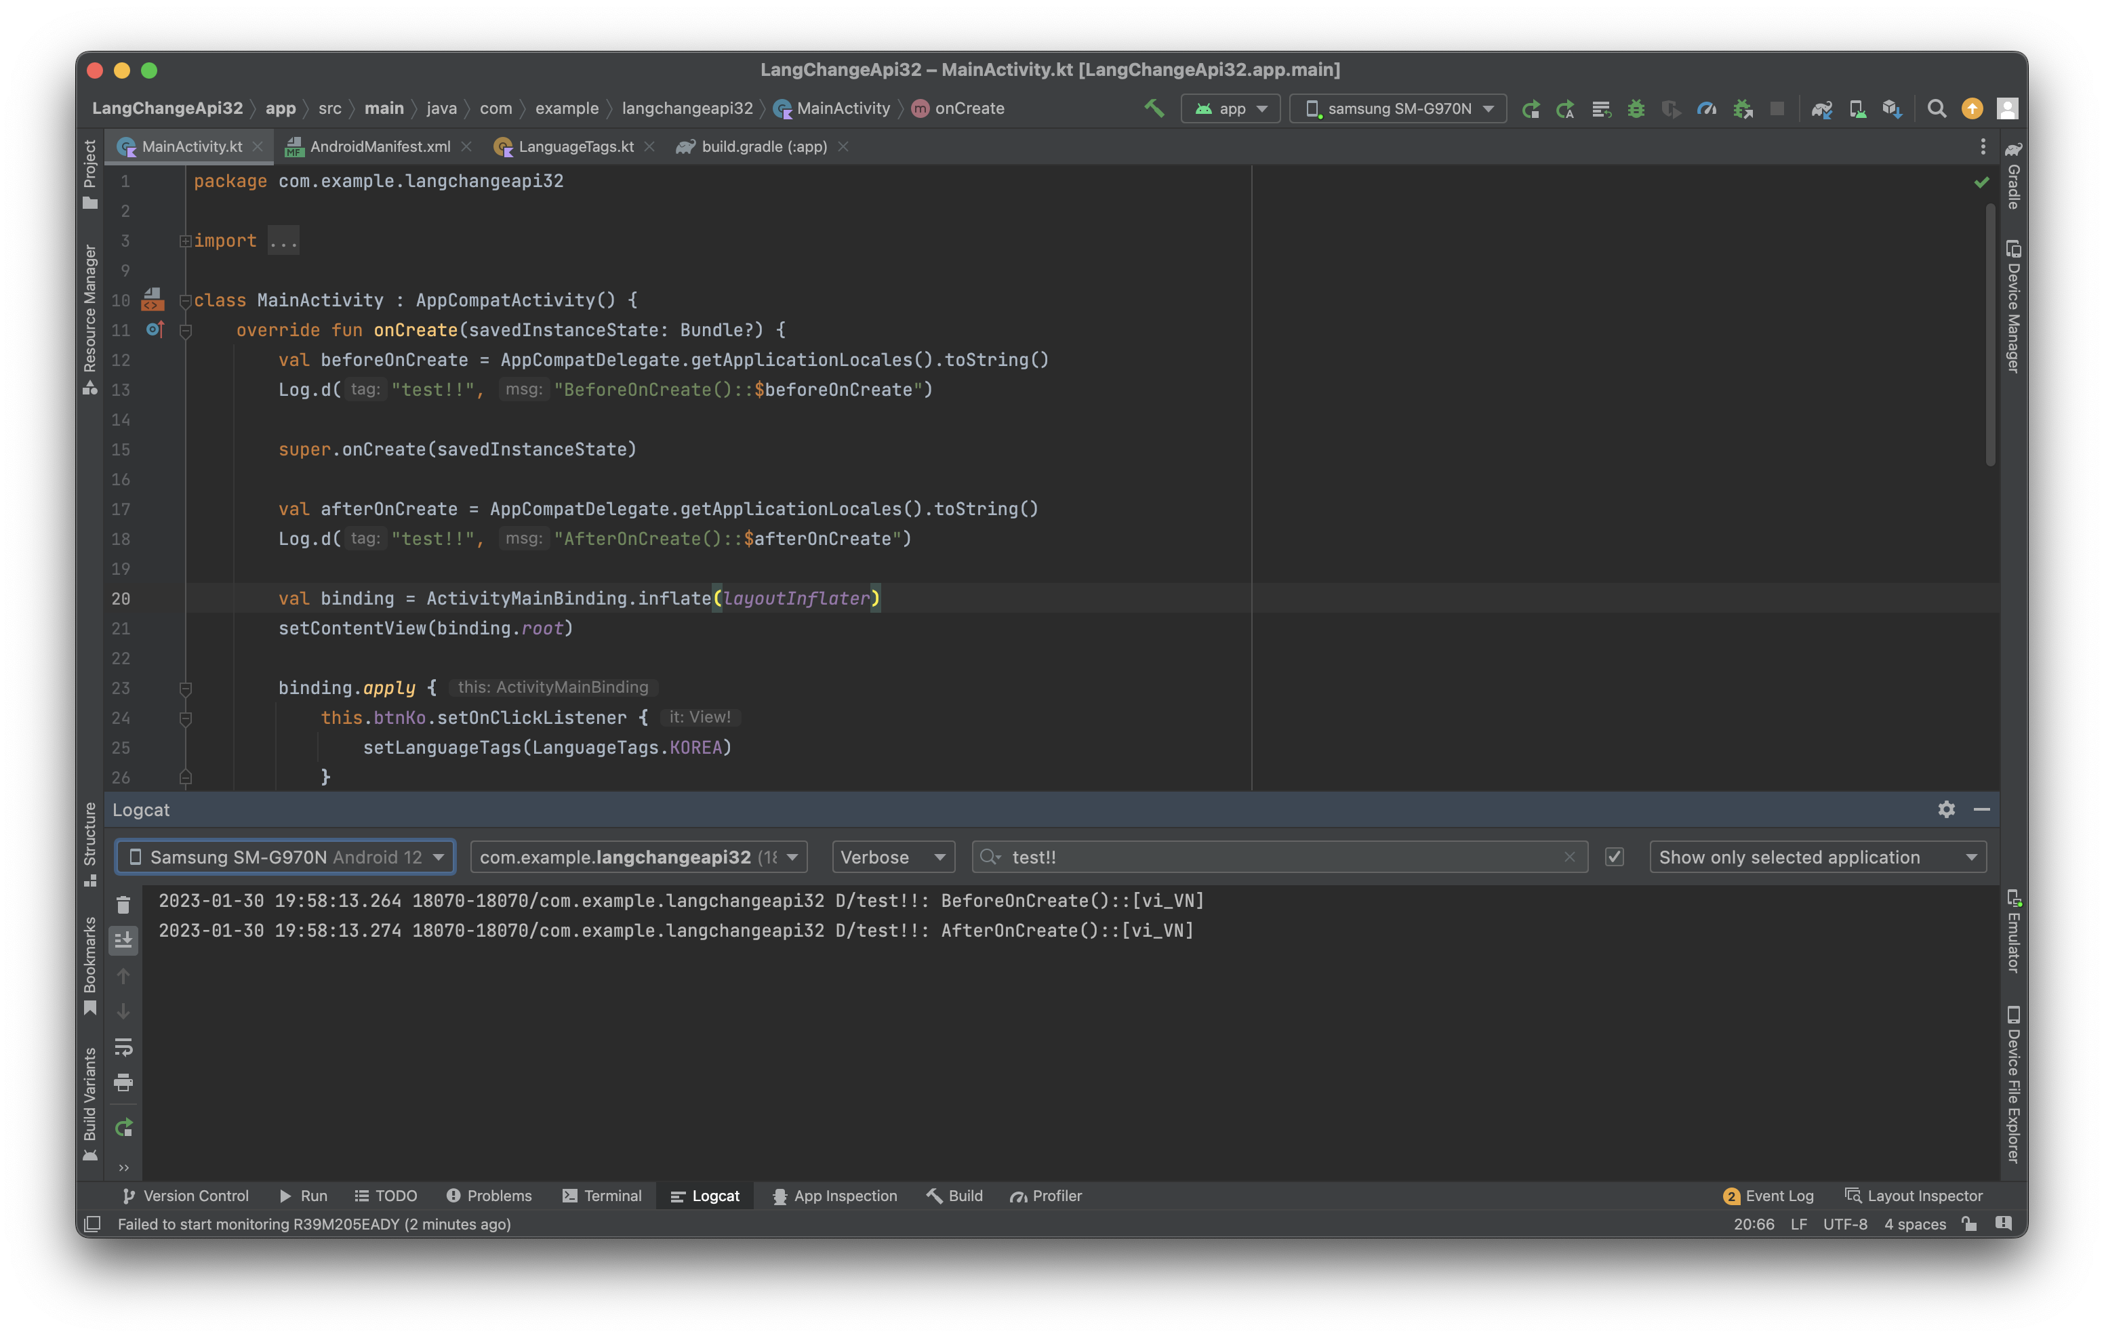Toggle soft-wrap in the logcat panel
Image resolution: width=2104 pixels, height=1338 pixels.
123,1046
